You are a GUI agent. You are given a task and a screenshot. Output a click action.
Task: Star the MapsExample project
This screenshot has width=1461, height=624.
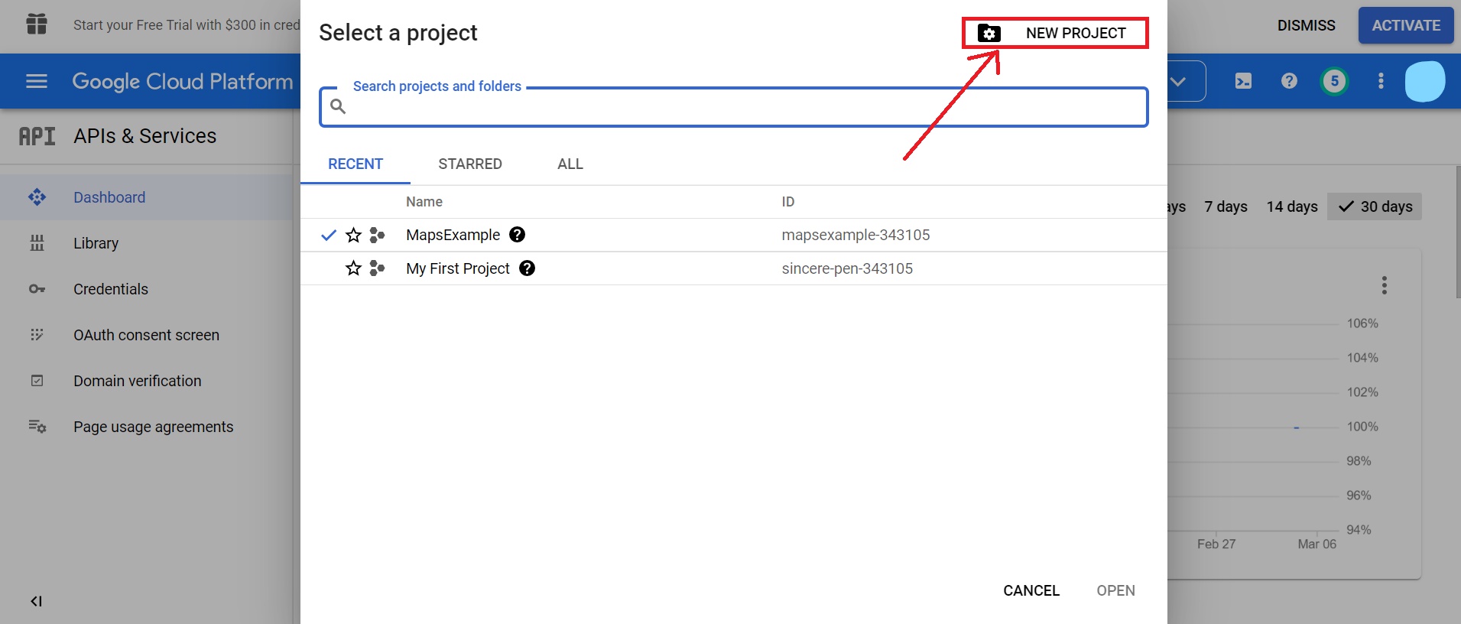[353, 235]
